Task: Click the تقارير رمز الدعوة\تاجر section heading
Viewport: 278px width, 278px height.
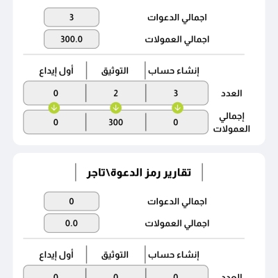Action: [x=139, y=172]
